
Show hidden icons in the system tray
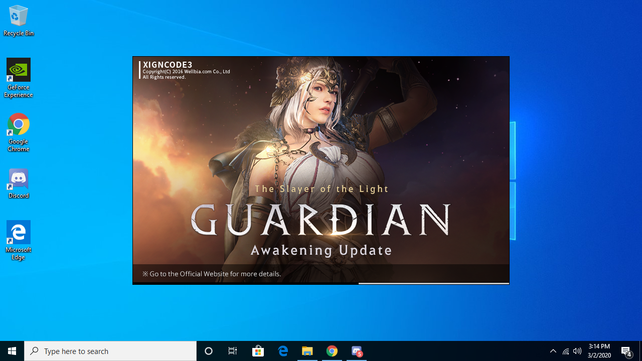[553, 351]
